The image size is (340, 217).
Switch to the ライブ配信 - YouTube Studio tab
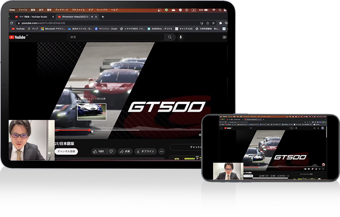(33, 17)
